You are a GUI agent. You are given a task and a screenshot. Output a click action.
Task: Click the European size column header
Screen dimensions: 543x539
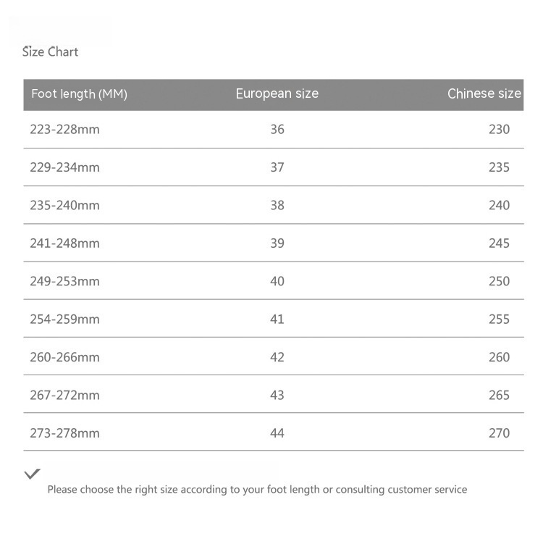[x=277, y=94]
